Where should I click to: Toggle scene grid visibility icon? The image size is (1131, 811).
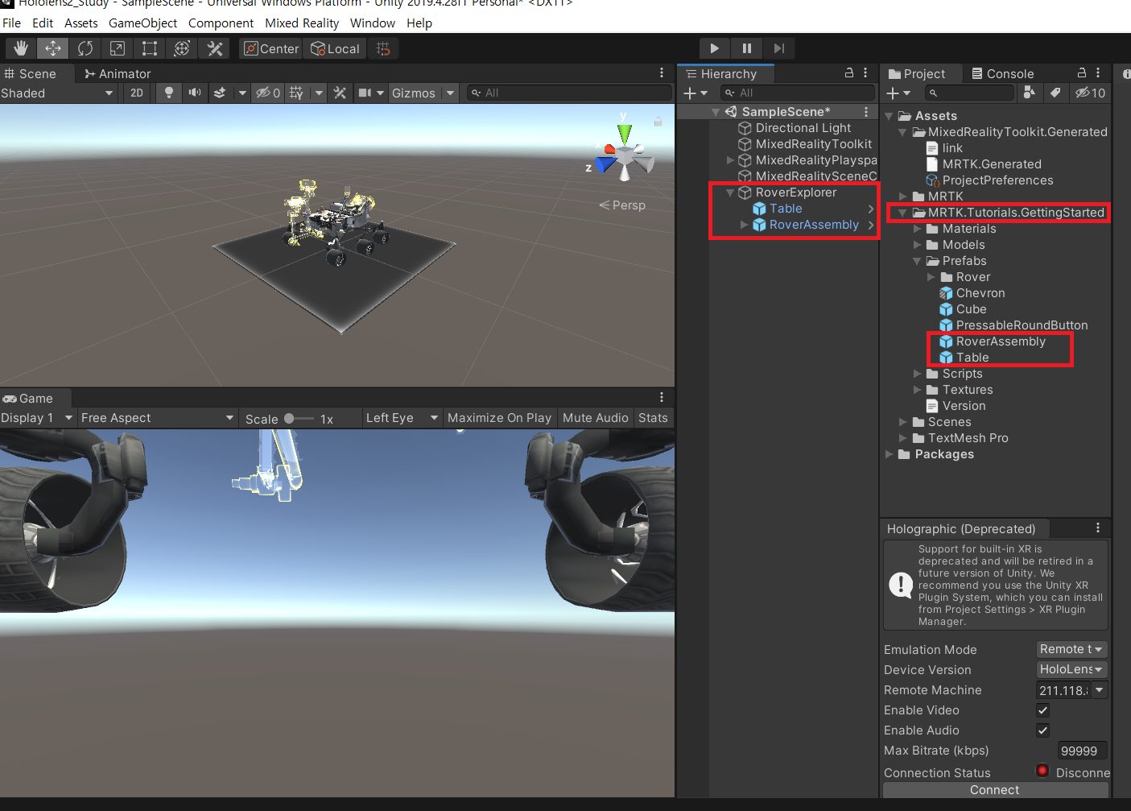(x=296, y=93)
